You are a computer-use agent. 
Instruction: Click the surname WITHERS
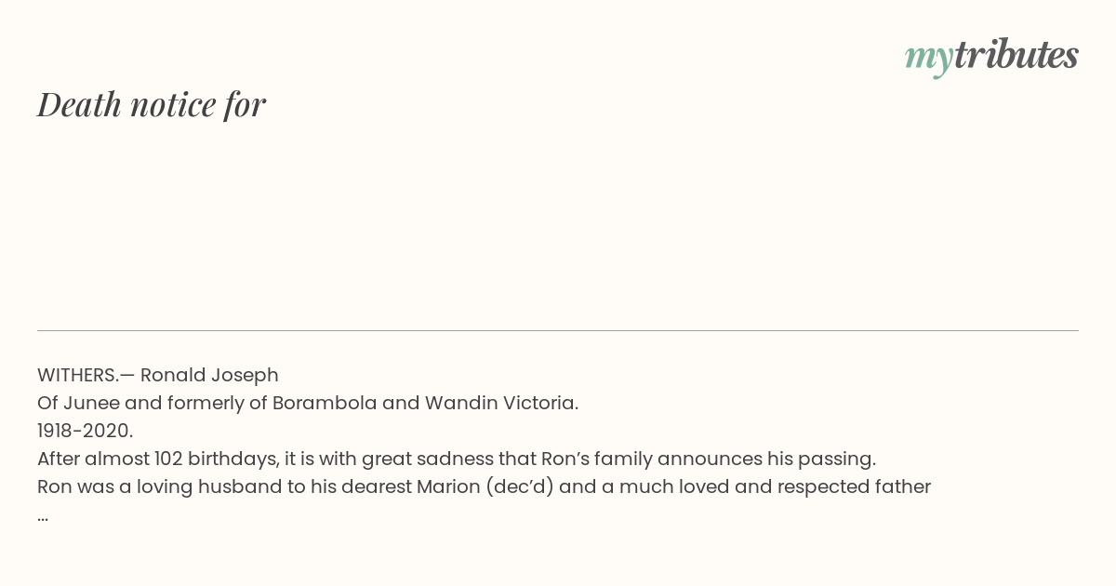pos(78,375)
